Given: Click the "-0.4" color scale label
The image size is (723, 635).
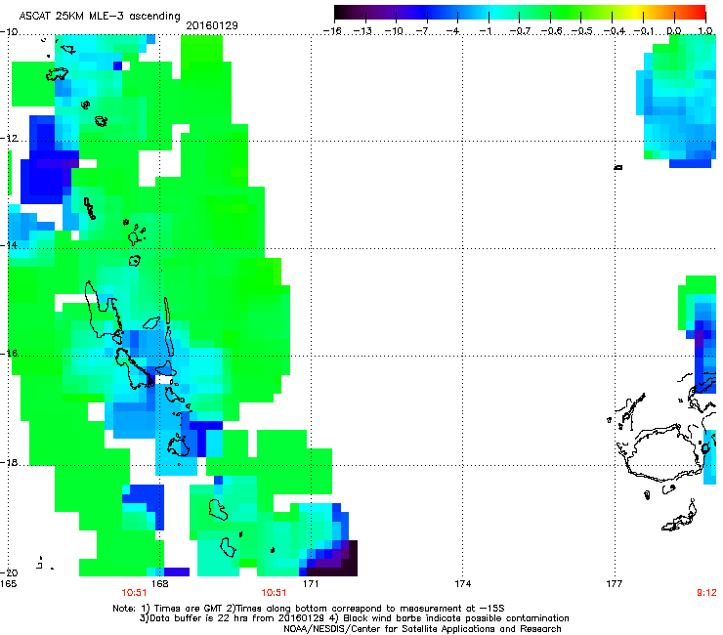Looking at the screenshot, I should pyautogui.click(x=614, y=31).
